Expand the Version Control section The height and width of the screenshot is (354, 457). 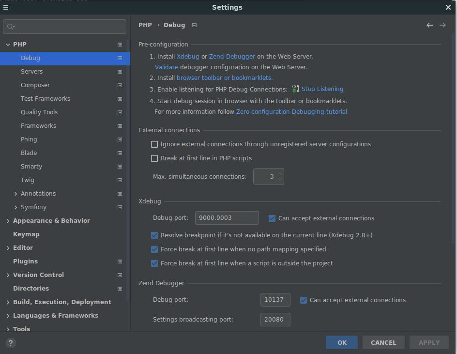click(8, 275)
